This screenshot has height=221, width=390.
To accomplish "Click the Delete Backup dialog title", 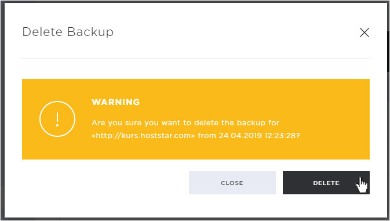I will 68,32.
